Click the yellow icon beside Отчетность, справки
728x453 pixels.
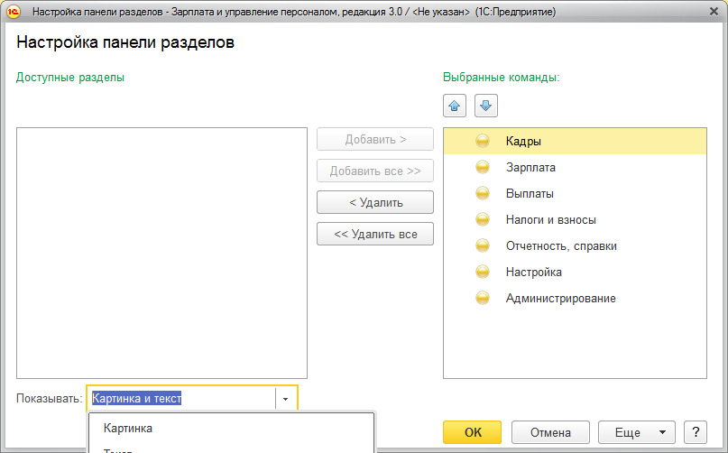coord(483,245)
